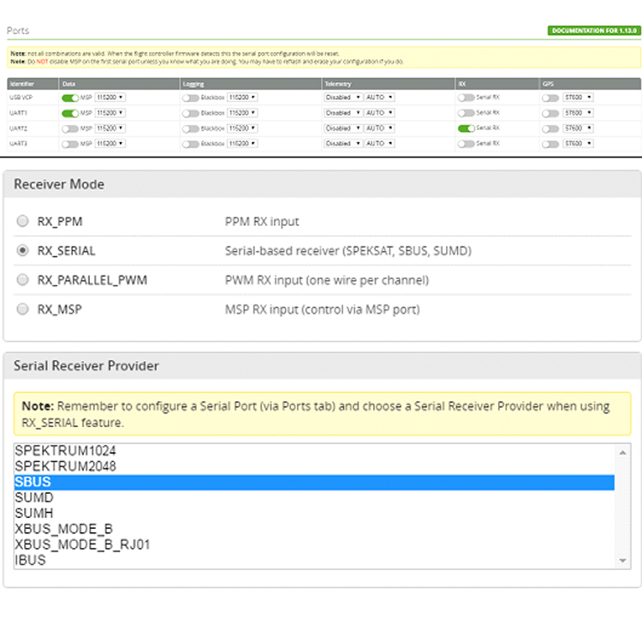642x642 pixels.
Task: Open Telemetry Disabled dropdown for UART1
Action: click(343, 113)
